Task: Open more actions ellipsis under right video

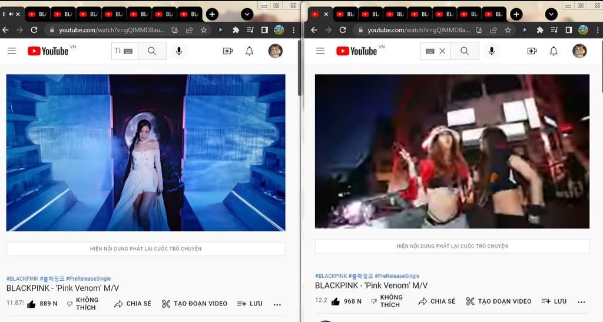Action: tap(581, 301)
